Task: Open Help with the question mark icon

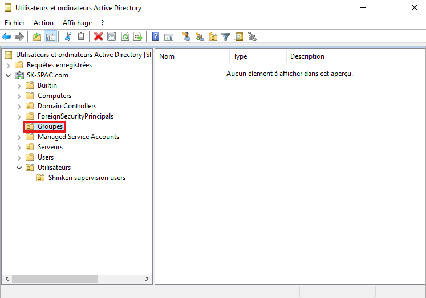Action: pyautogui.click(x=155, y=37)
